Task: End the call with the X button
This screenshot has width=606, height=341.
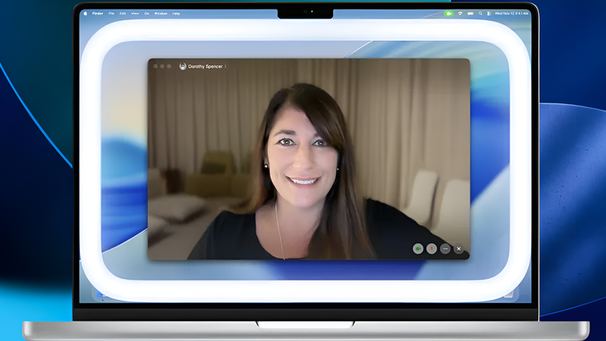Action: pyautogui.click(x=458, y=249)
